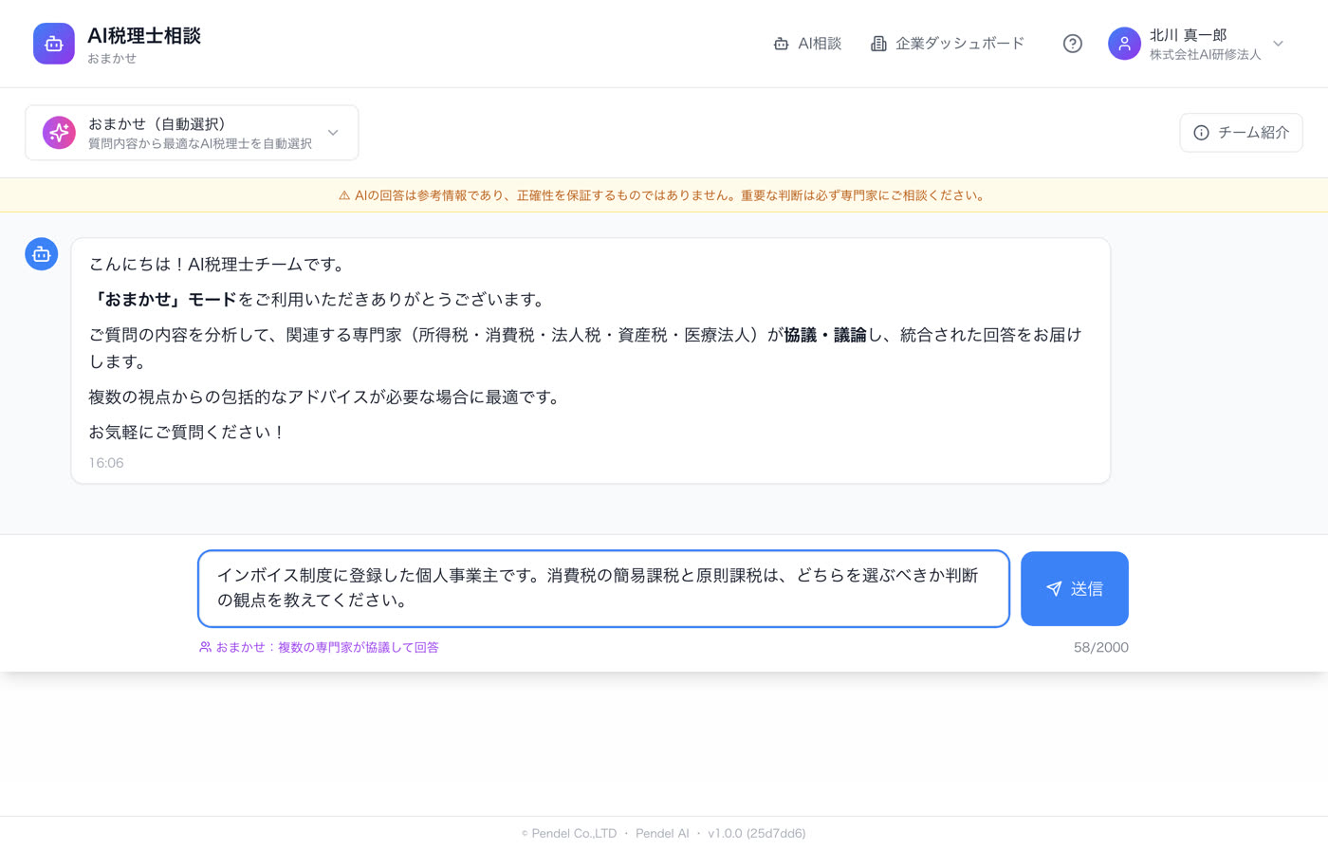Open the おまかせ（自動選択）advisor dropdown
Screen dimensions: 1328x850
(192, 133)
